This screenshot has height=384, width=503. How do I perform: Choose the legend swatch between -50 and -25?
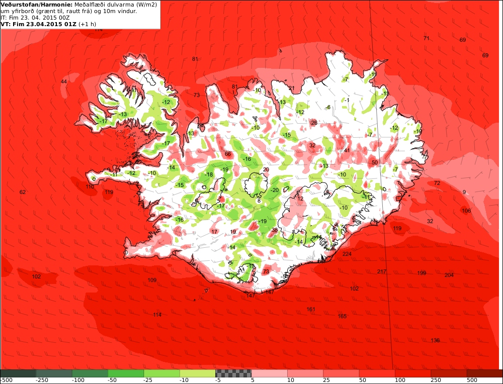tap(126, 373)
